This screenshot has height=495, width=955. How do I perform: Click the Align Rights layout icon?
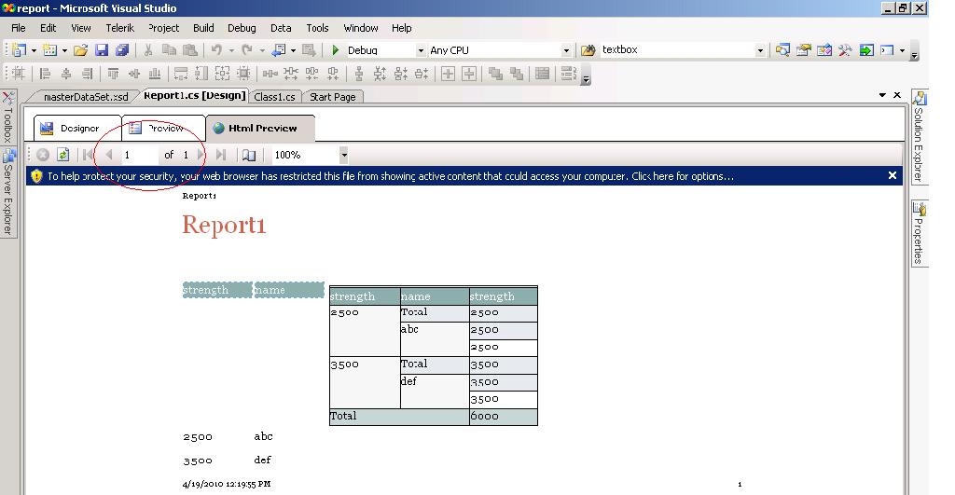click(x=87, y=74)
